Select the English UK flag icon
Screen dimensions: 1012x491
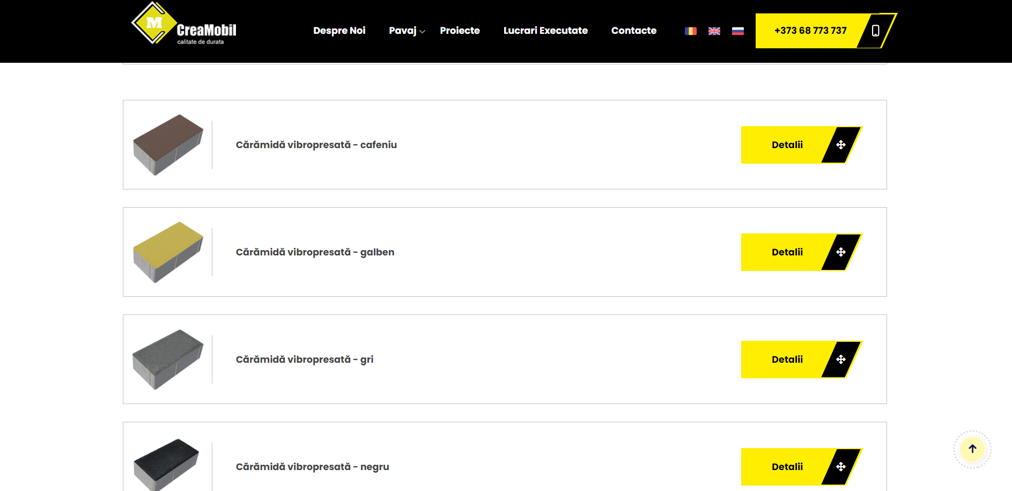coord(714,31)
